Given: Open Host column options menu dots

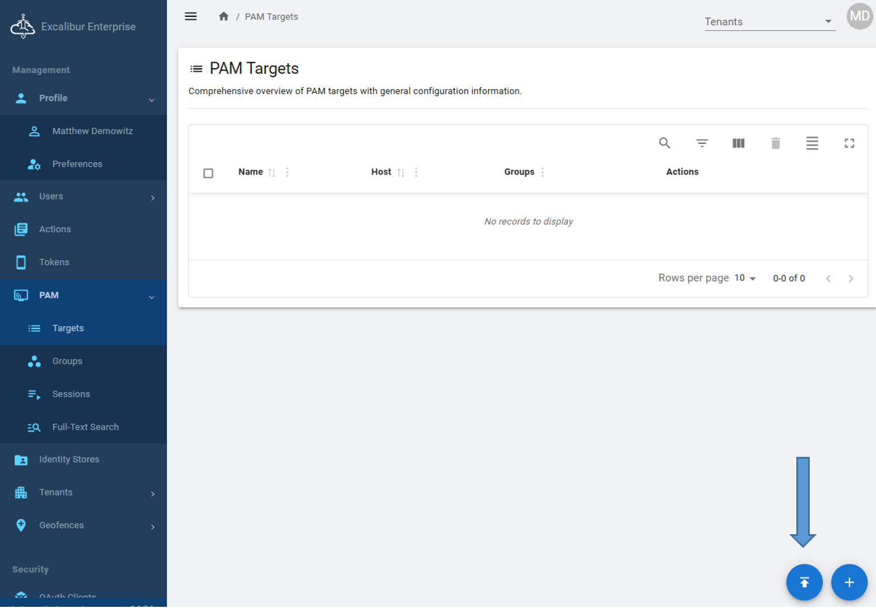Looking at the screenshot, I should pos(416,172).
